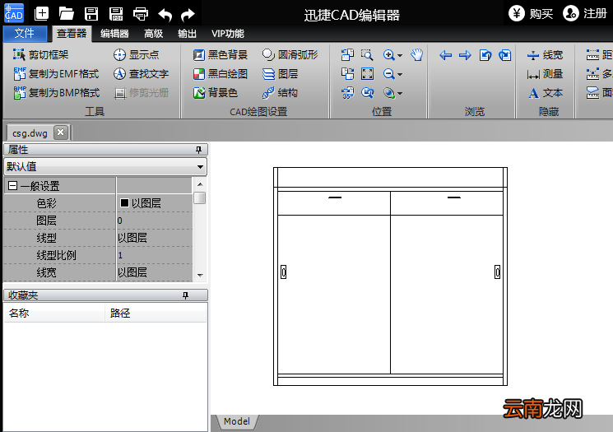Click the zoom out magnifier icon
The height and width of the screenshot is (432, 613).
[x=388, y=73]
